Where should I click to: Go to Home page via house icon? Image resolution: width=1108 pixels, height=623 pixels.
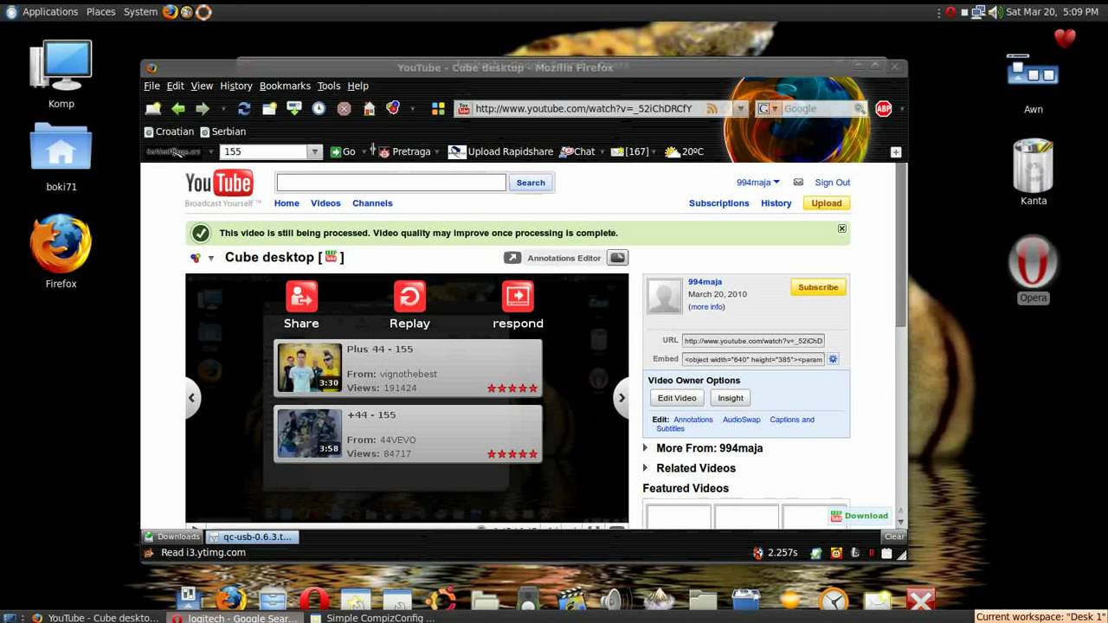[369, 109]
